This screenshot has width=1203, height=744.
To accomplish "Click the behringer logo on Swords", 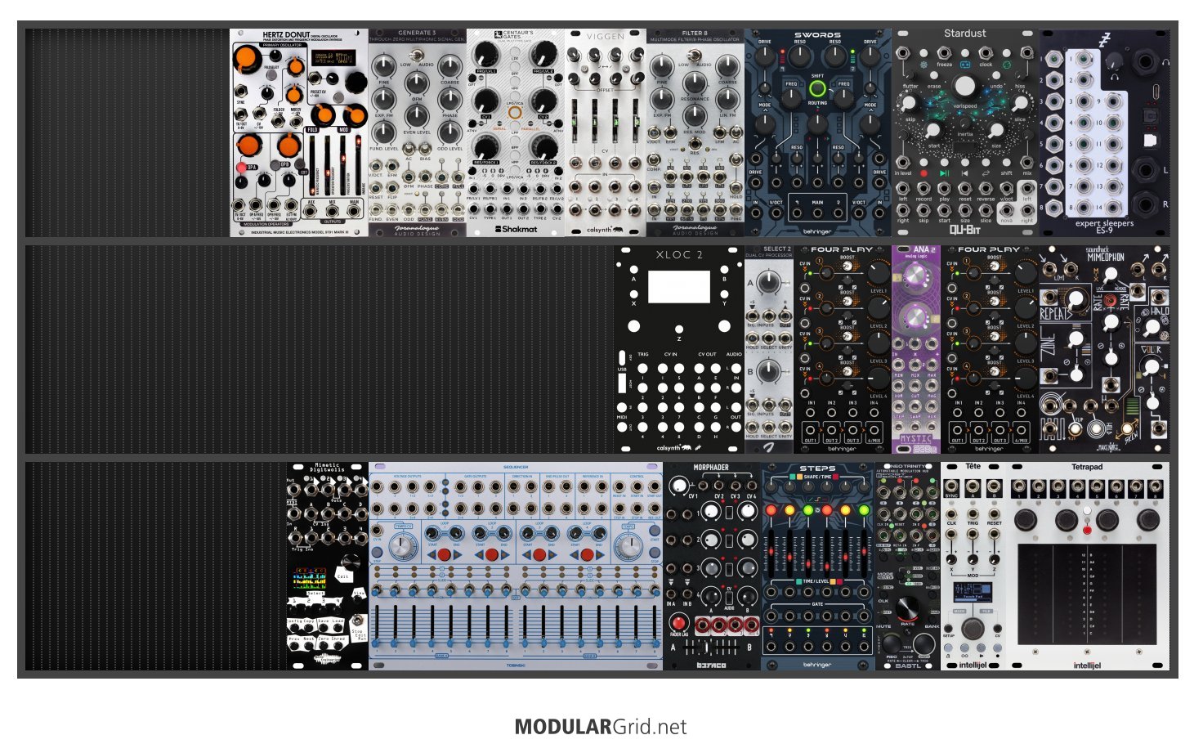I will (817, 231).
